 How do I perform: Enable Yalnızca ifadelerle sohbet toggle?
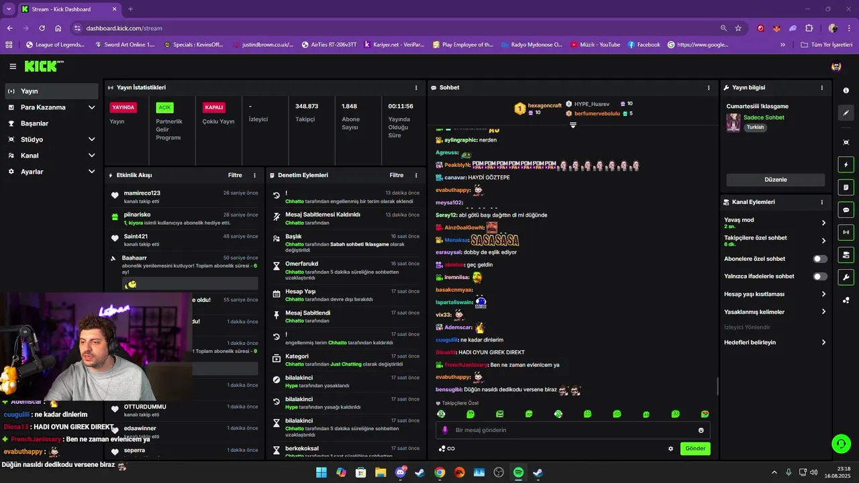click(820, 276)
